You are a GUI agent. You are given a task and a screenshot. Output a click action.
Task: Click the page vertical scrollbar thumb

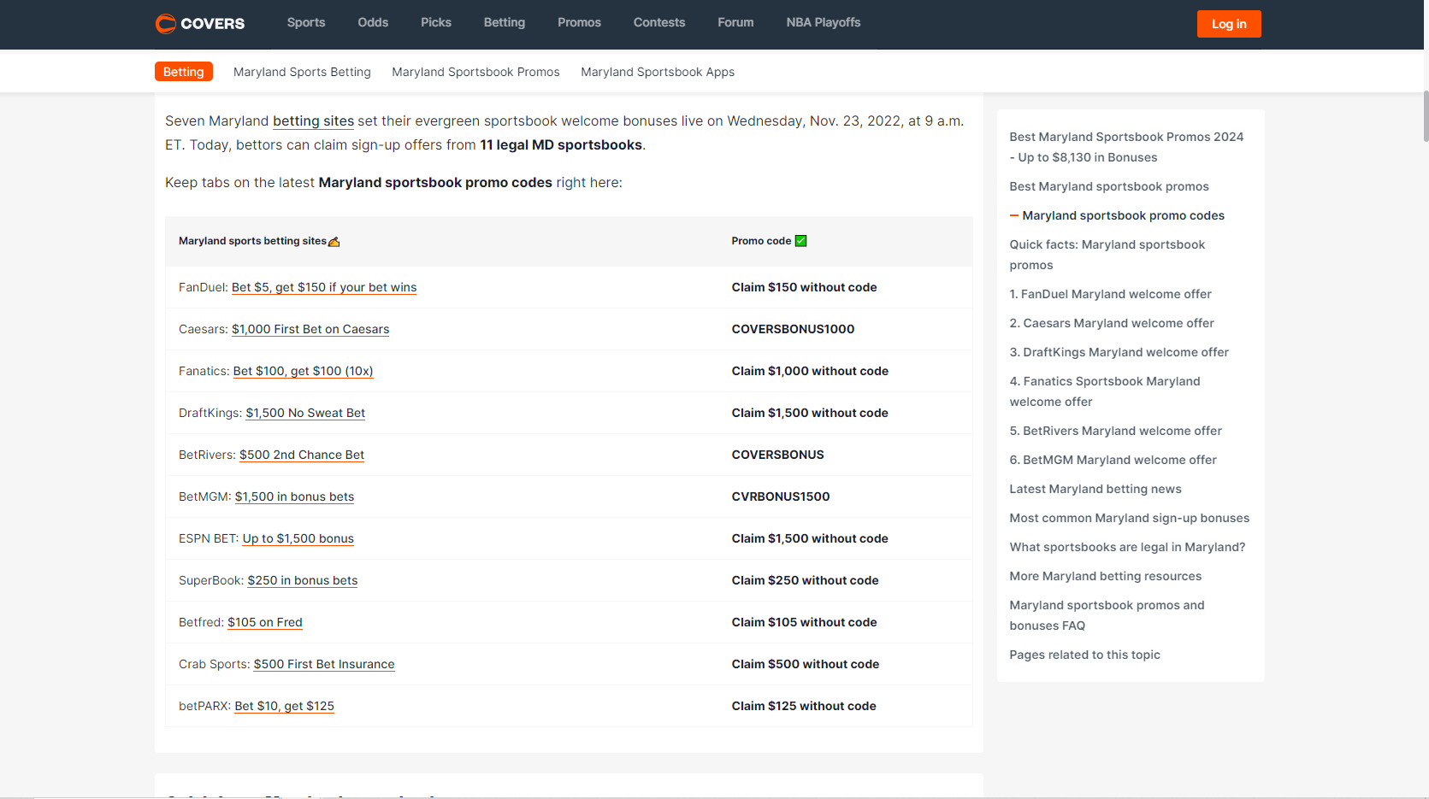[1426, 115]
